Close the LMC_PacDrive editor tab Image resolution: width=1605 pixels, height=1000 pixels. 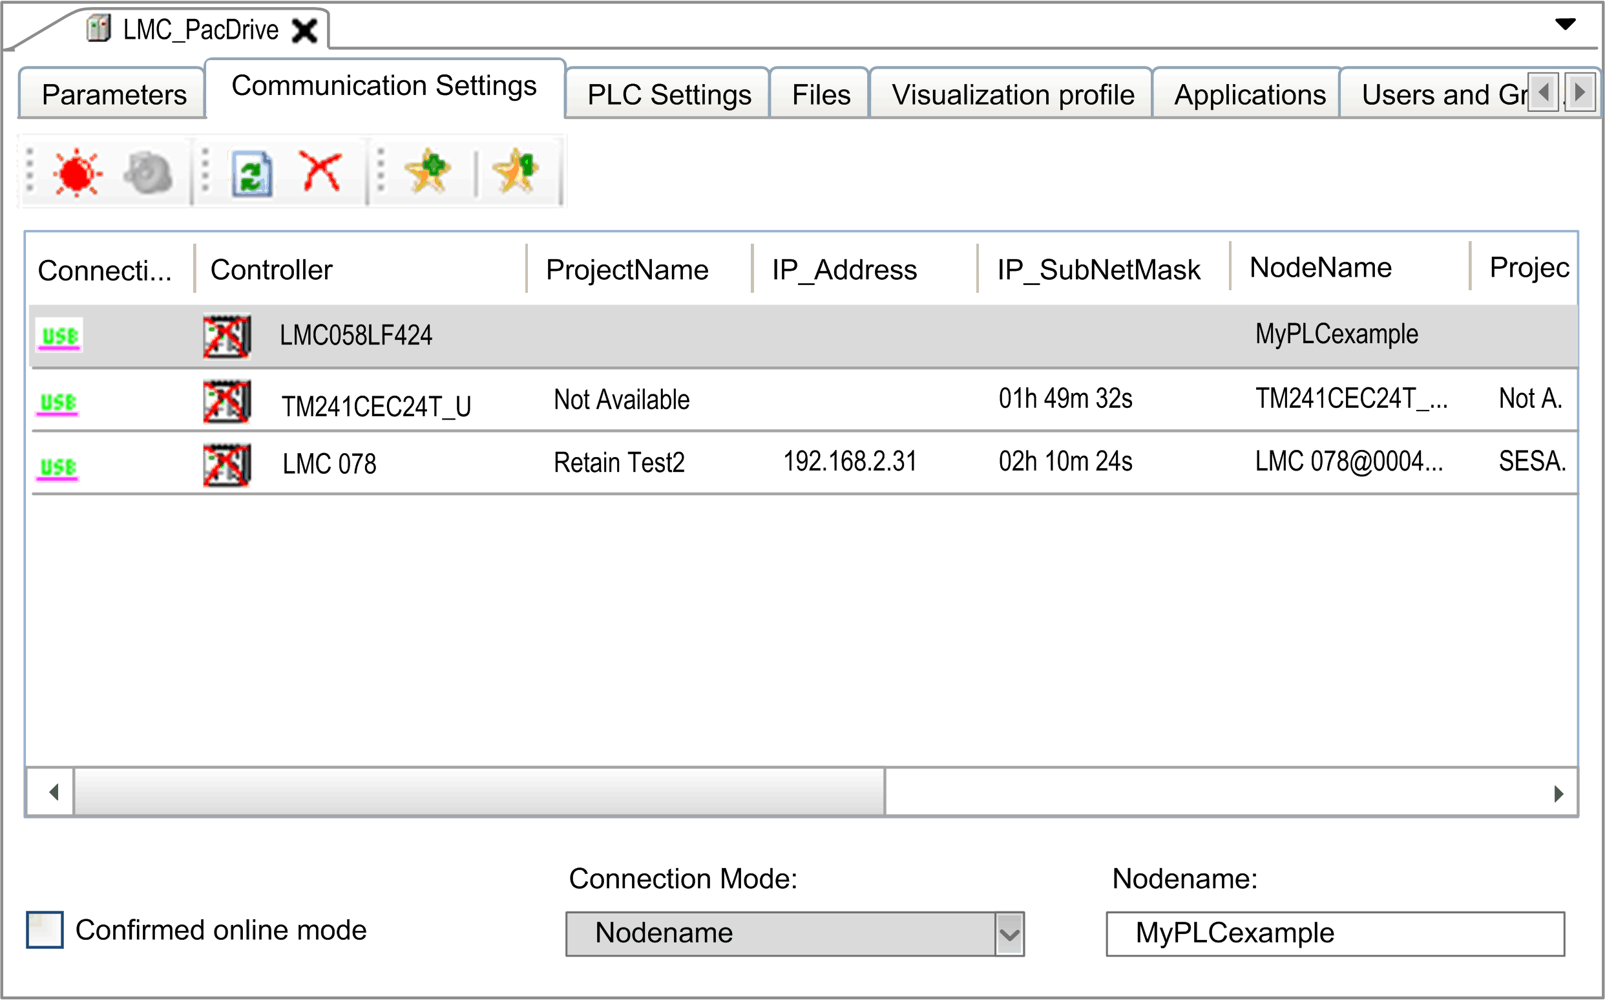coord(305,30)
